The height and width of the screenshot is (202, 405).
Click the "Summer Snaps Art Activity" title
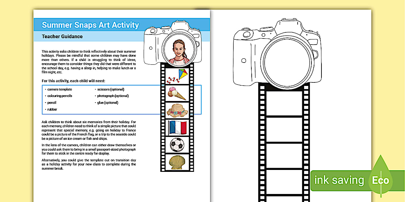tap(90, 25)
